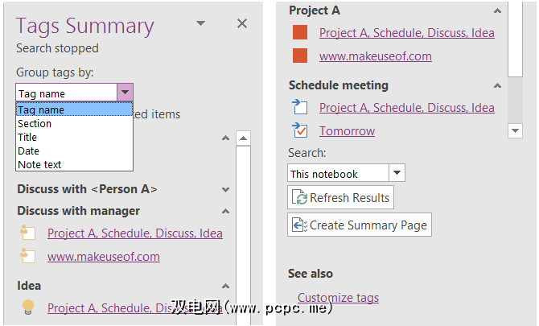Toggle Schedule meeting checkbox for Project A link
Screen dimensions: 539x326
pyautogui.click(x=300, y=107)
